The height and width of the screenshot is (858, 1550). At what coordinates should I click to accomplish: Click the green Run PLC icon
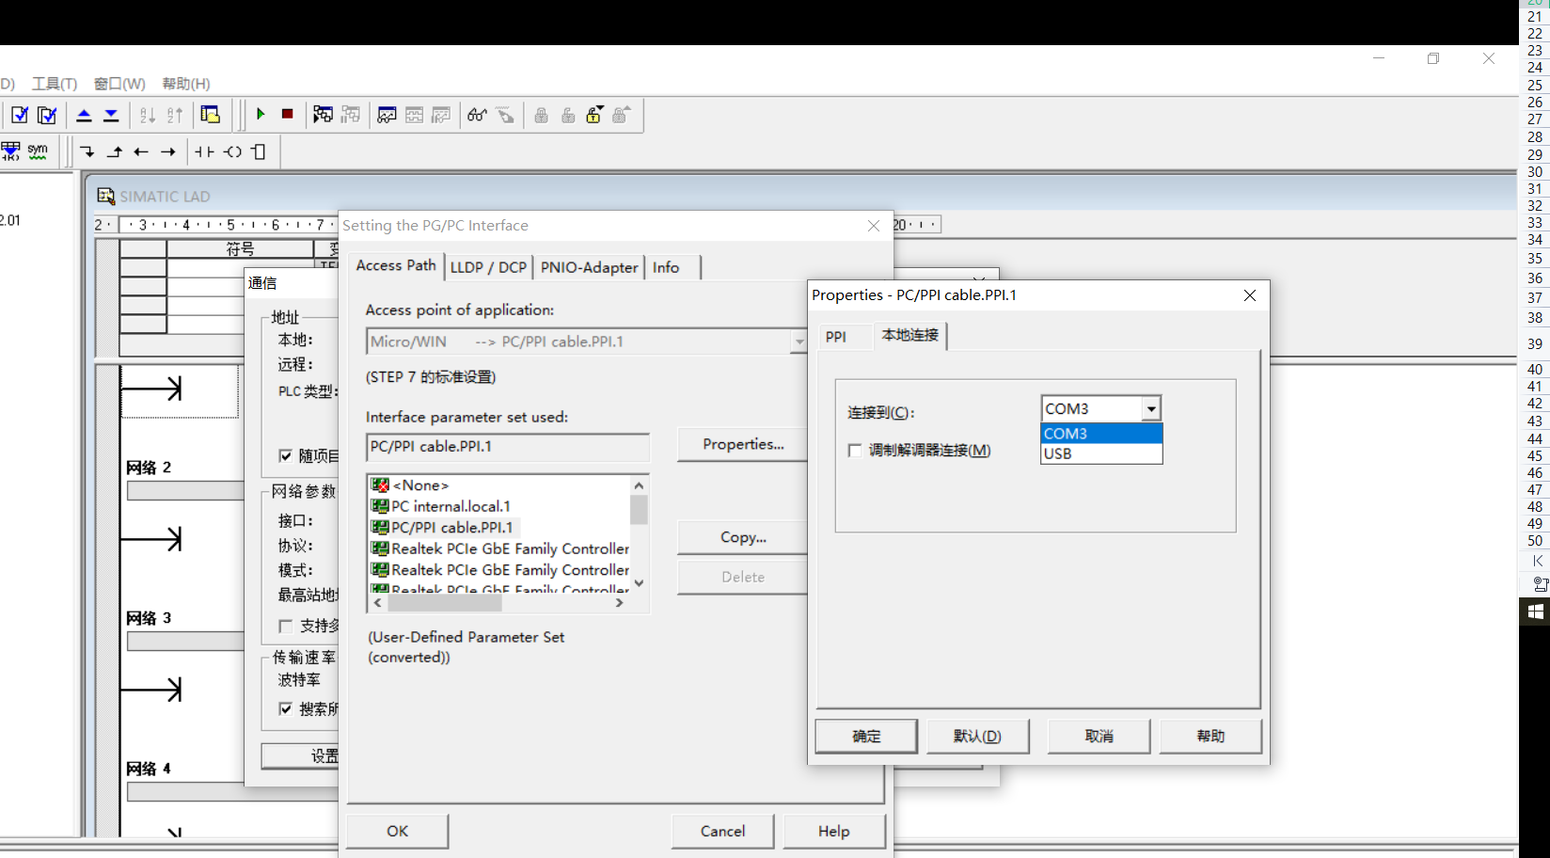pos(261,114)
